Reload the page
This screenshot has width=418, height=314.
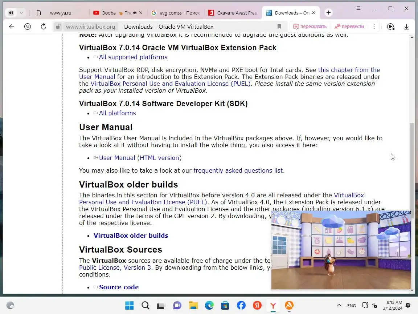pyautogui.click(x=44, y=27)
